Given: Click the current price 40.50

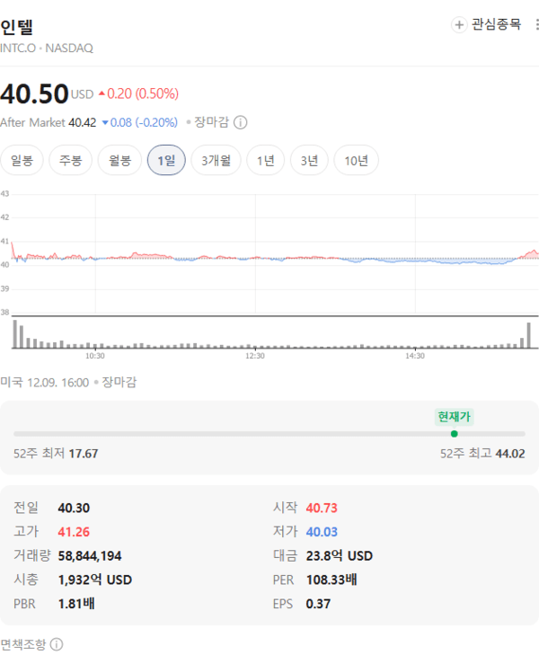Looking at the screenshot, I should coord(34,93).
